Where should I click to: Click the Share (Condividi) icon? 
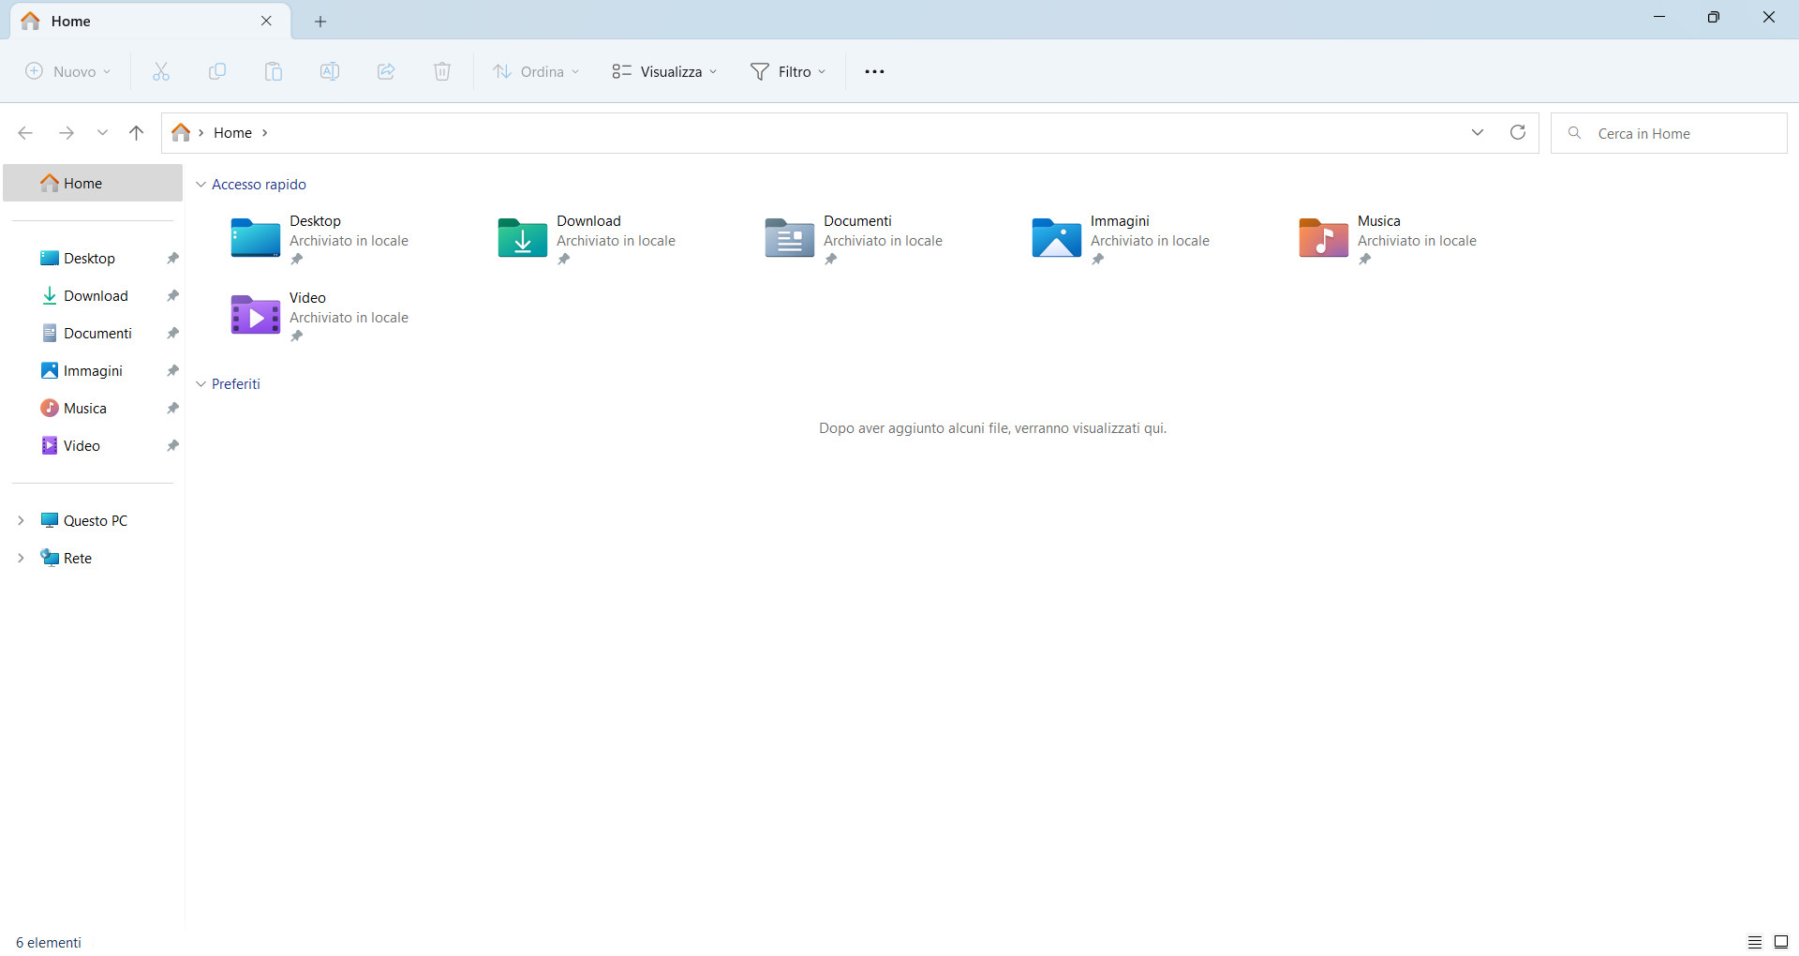pos(385,71)
